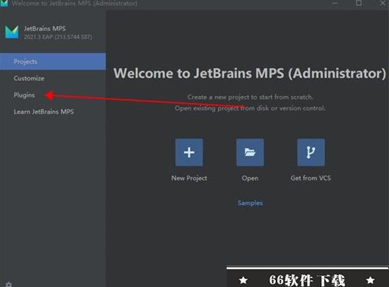This screenshot has height=287, width=389.
Task: Minimize the Welcome window
Action: [335, 3]
